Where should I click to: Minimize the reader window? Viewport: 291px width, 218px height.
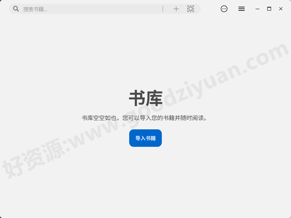[x=257, y=9]
